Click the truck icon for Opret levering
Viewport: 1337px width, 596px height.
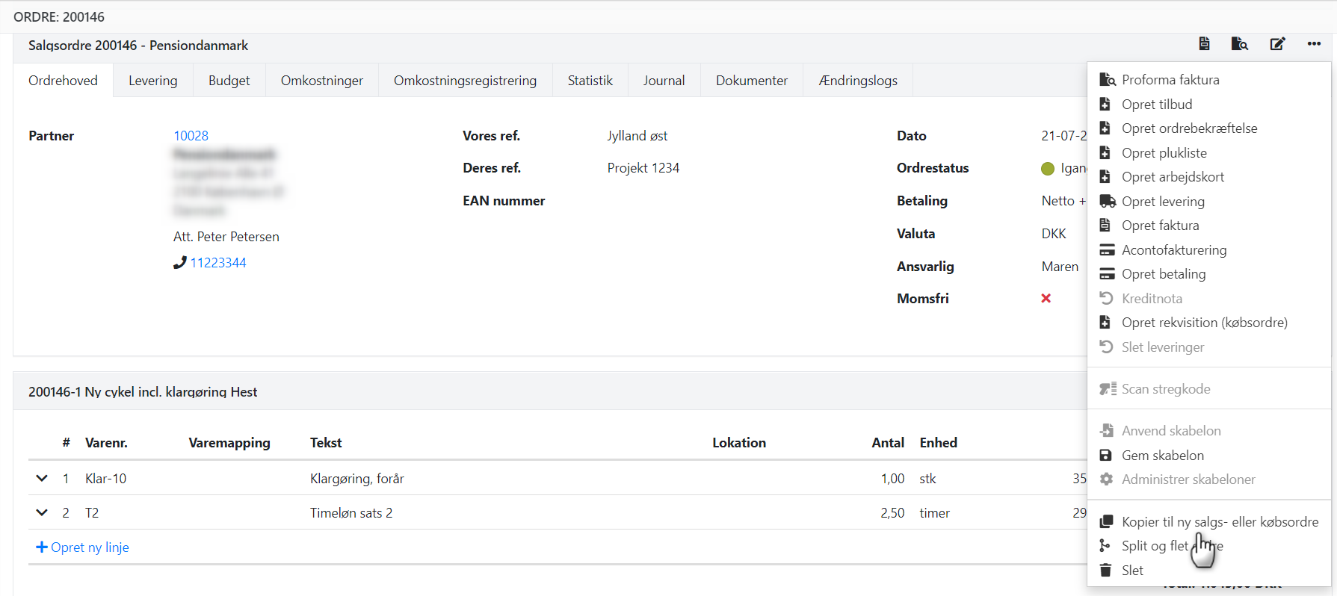1107,202
